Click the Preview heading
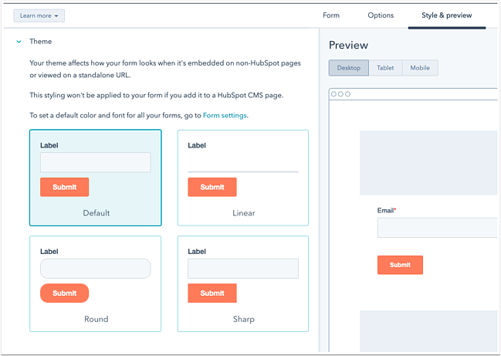501x356 pixels. click(348, 45)
